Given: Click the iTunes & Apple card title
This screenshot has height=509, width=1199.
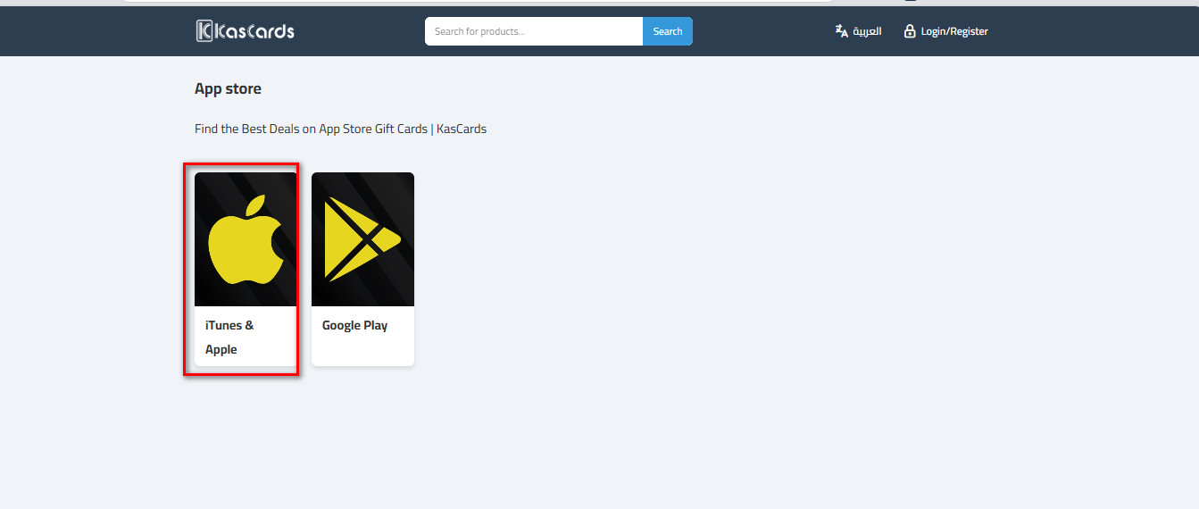Looking at the screenshot, I should coord(229,338).
